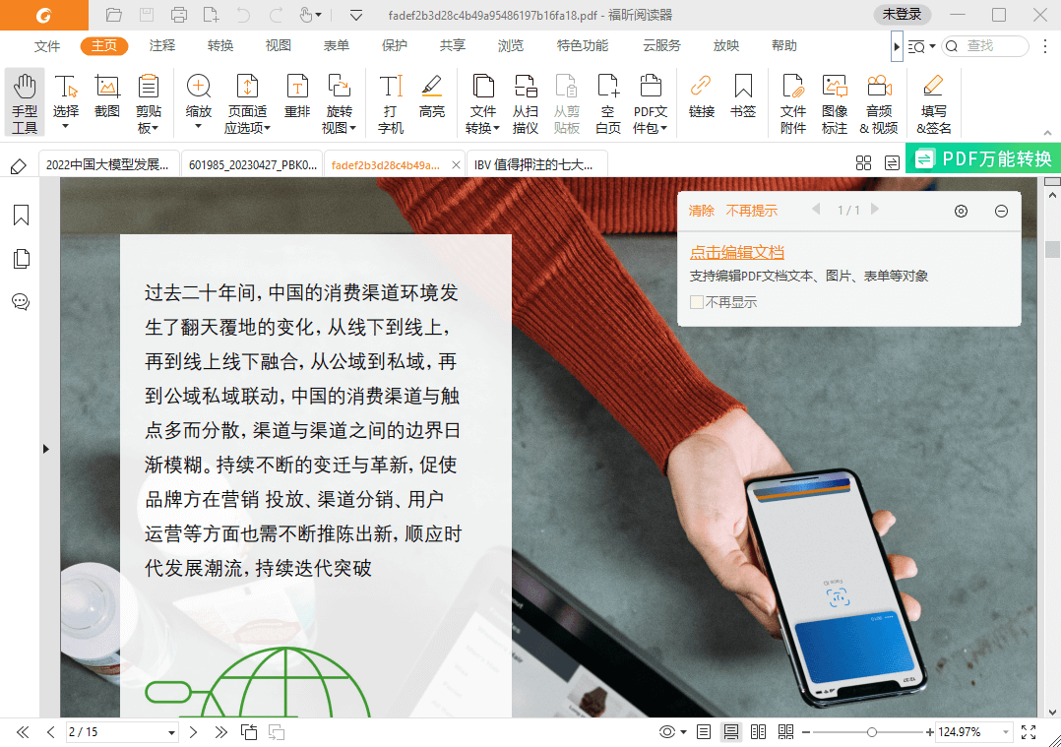The width and height of the screenshot is (1061, 747).
Task: Click the zoom slider handle
Action: coord(872,732)
